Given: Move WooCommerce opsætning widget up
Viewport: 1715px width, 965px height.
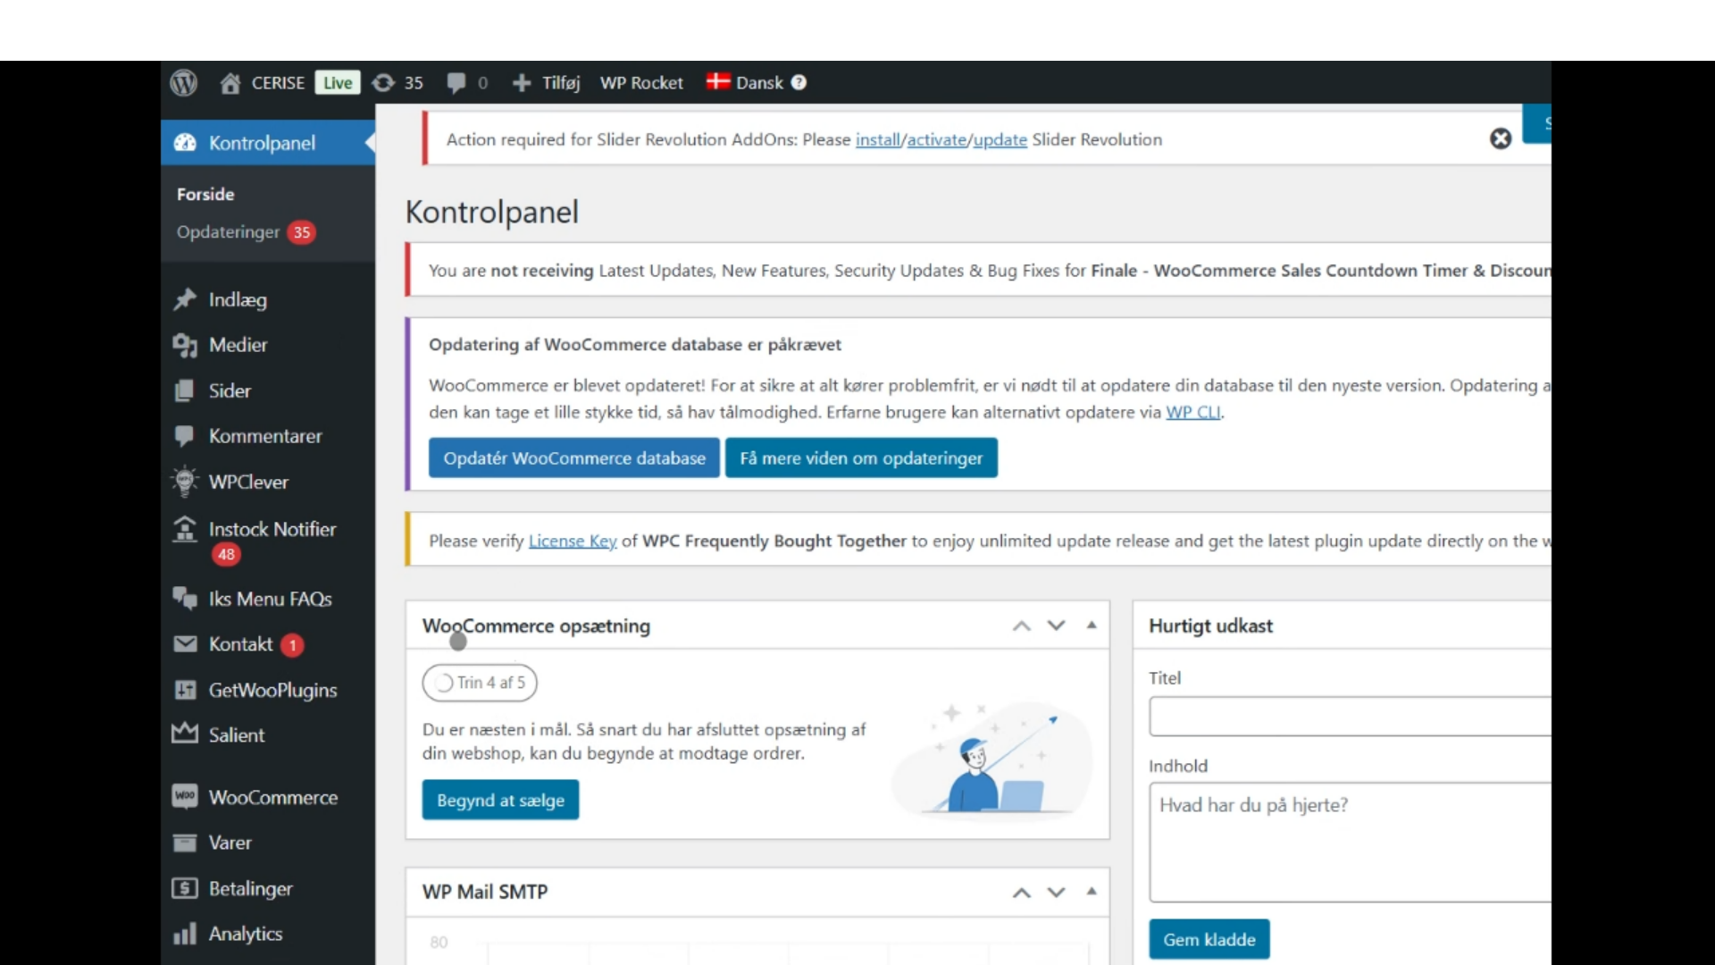Looking at the screenshot, I should [1022, 626].
